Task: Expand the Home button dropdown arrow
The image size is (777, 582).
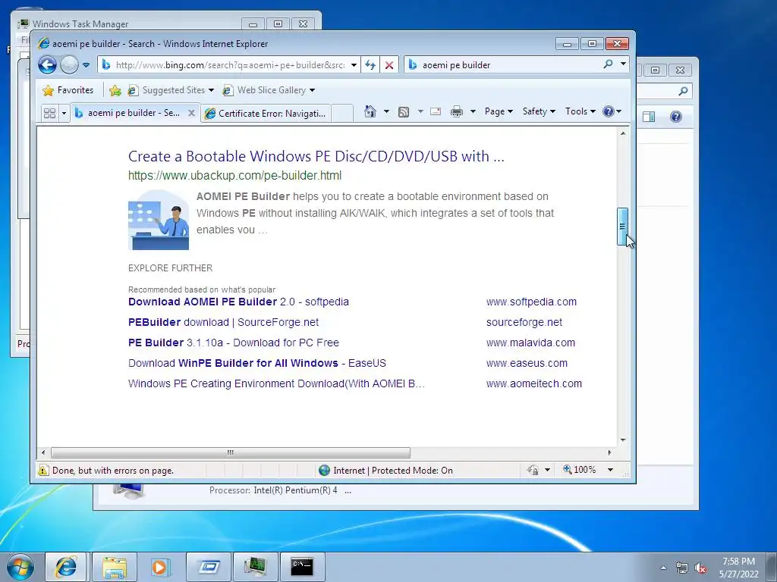Action: [386, 111]
